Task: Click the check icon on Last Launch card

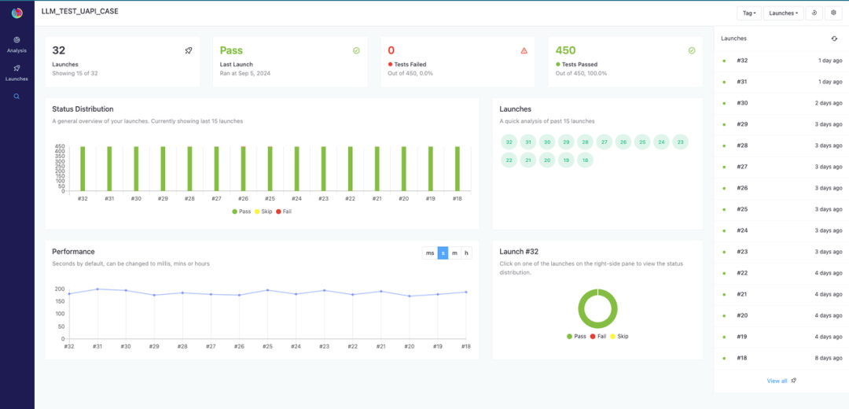Action: 356,50
